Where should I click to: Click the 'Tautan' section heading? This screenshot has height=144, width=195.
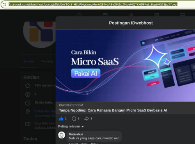(x=30, y=139)
